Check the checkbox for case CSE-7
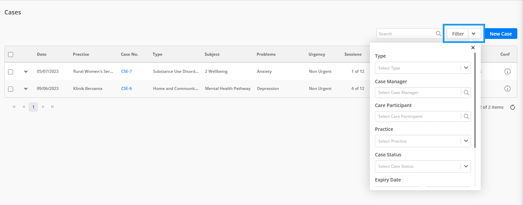The height and width of the screenshot is (205, 523). click(10, 72)
